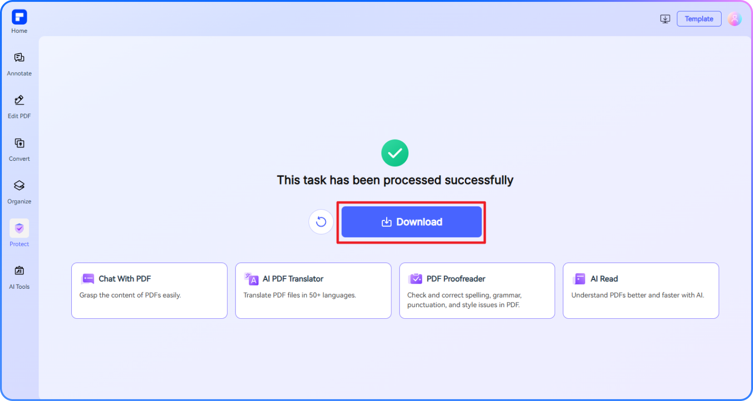Open the AI Read card

tap(641, 291)
